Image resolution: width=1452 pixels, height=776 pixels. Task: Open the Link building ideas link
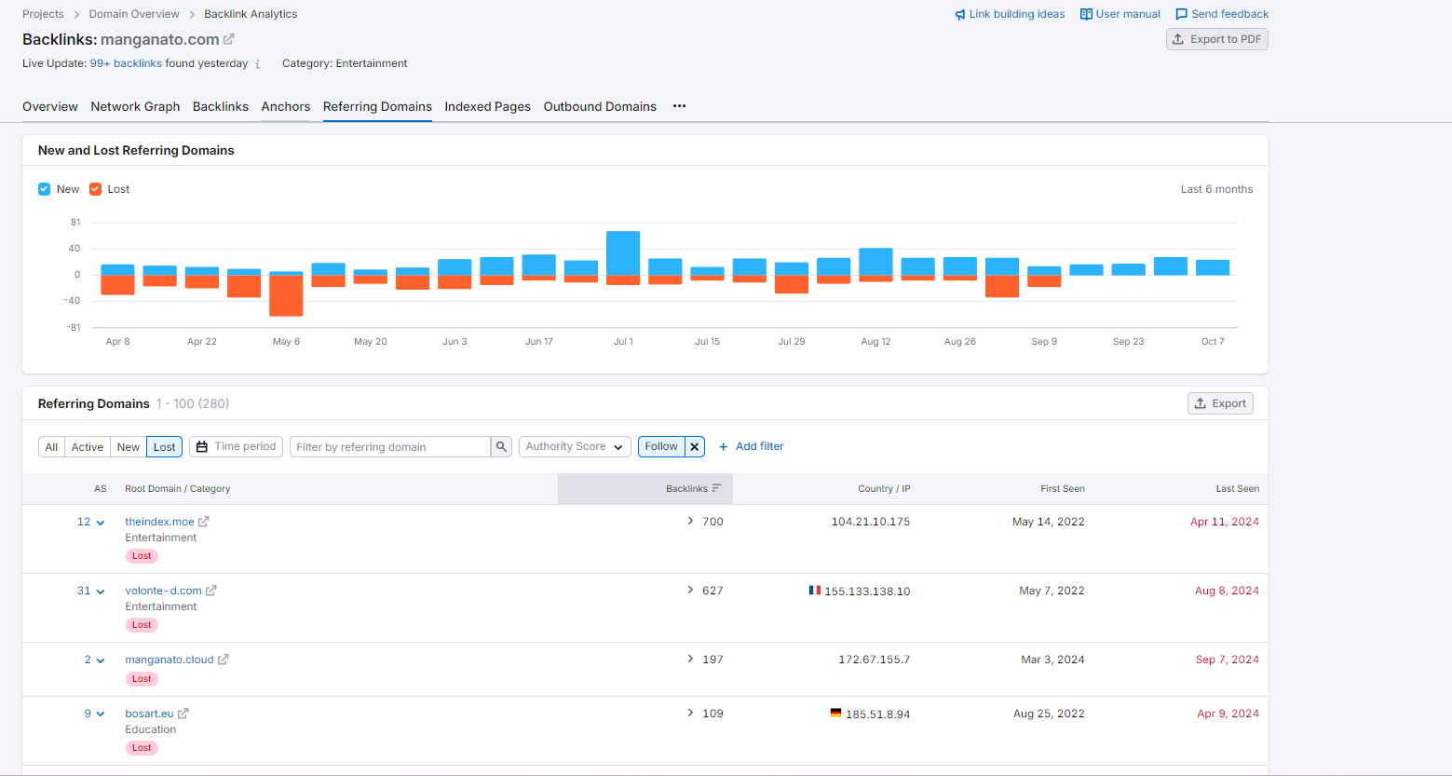[x=1010, y=14]
